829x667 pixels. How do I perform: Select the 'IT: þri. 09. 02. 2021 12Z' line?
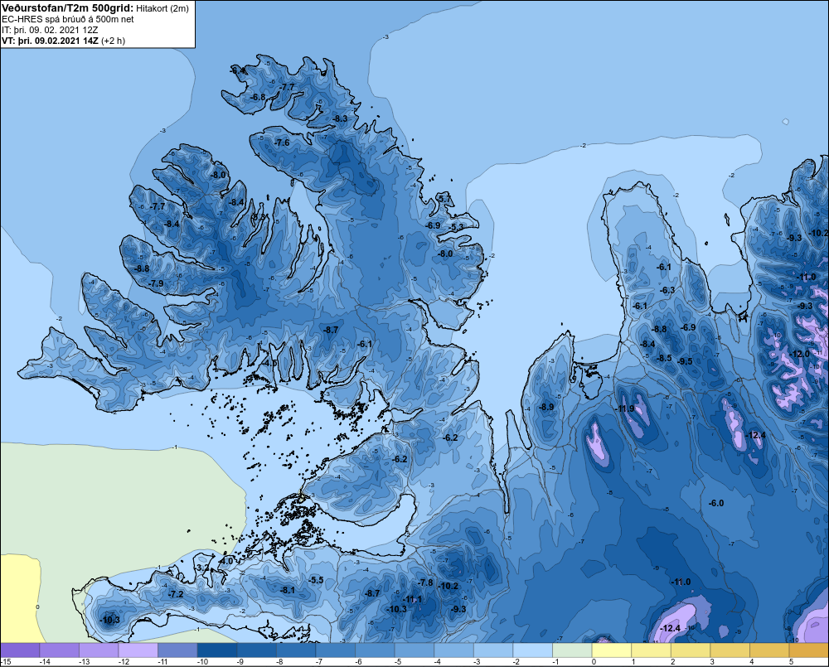pyautogui.click(x=50, y=30)
